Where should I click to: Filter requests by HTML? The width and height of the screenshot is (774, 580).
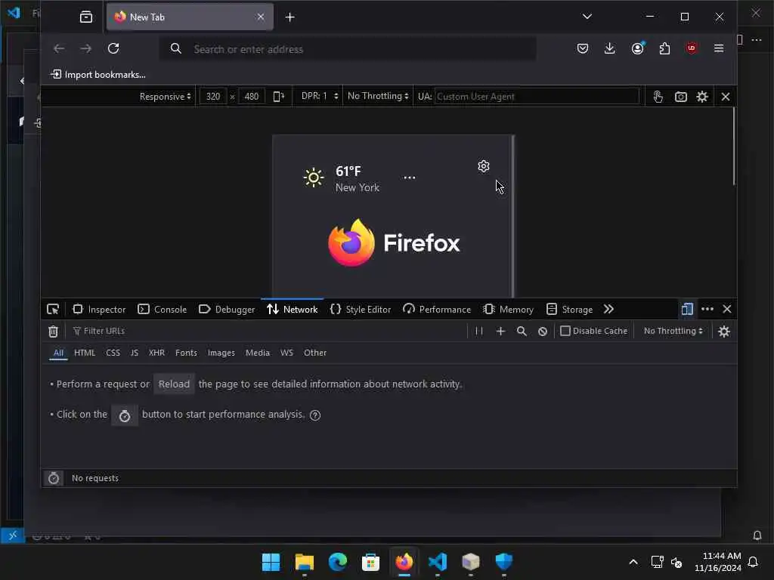(x=85, y=353)
